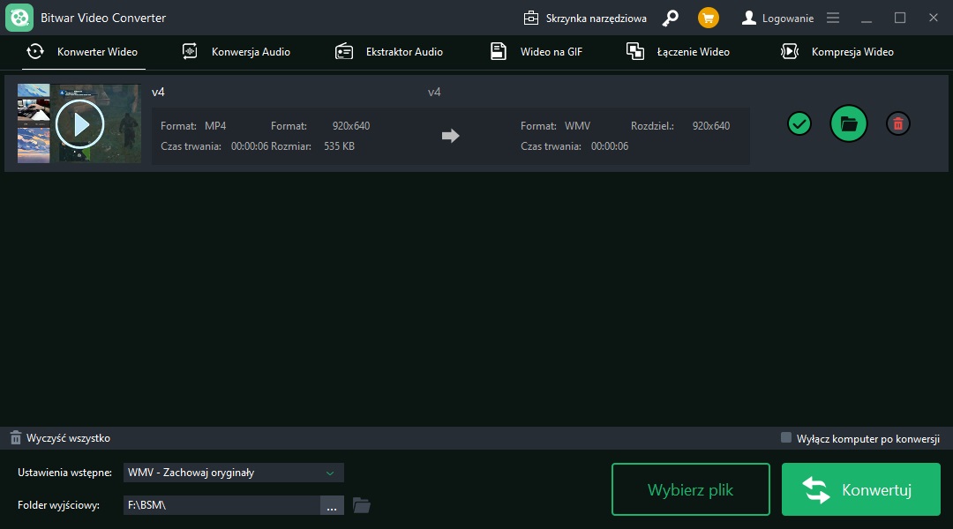Open the shopping cart icon
The width and height of the screenshot is (953, 529).
pyautogui.click(x=708, y=18)
